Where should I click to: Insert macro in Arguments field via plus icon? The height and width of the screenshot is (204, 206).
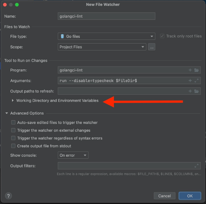pyautogui.click(x=190, y=80)
